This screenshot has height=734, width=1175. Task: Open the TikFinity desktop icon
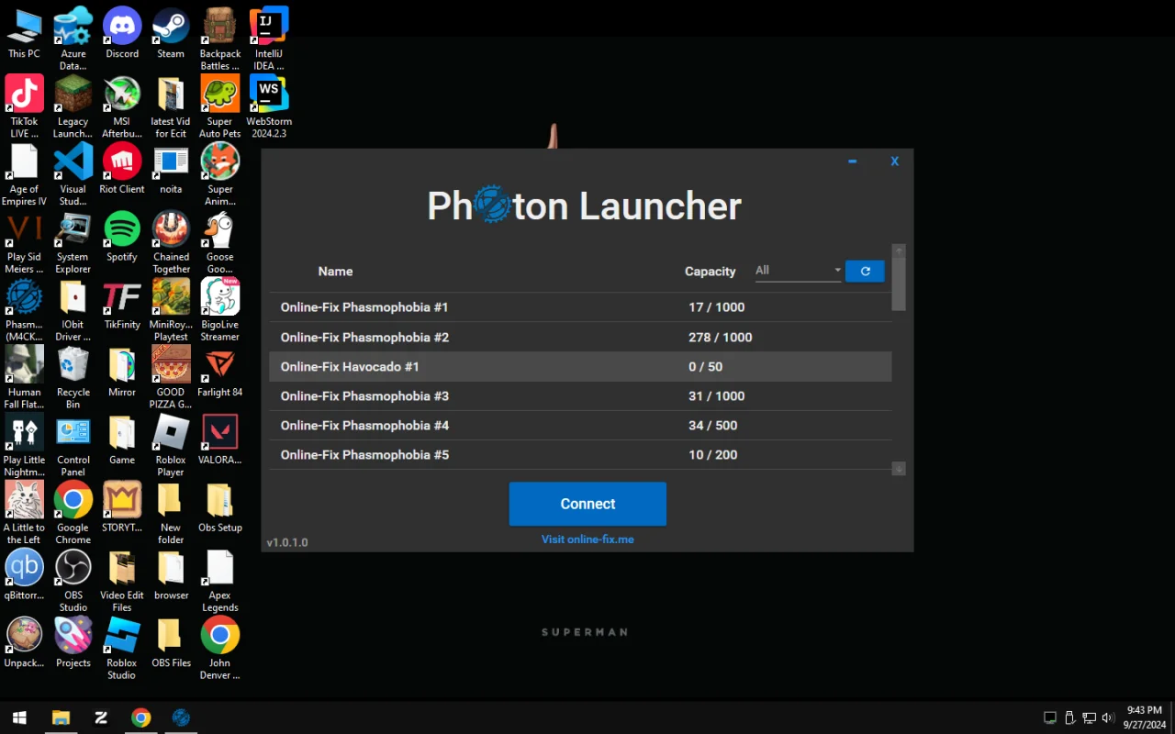pos(122,305)
